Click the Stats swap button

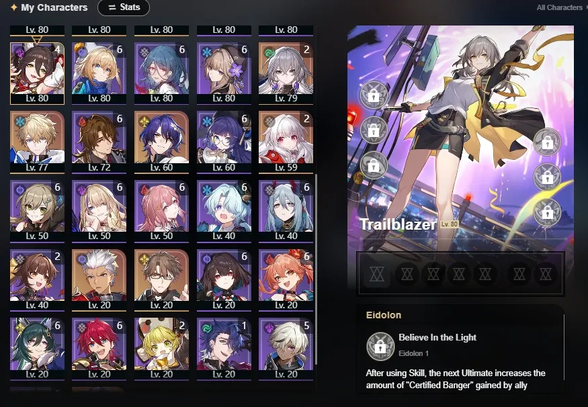point(124,7)
